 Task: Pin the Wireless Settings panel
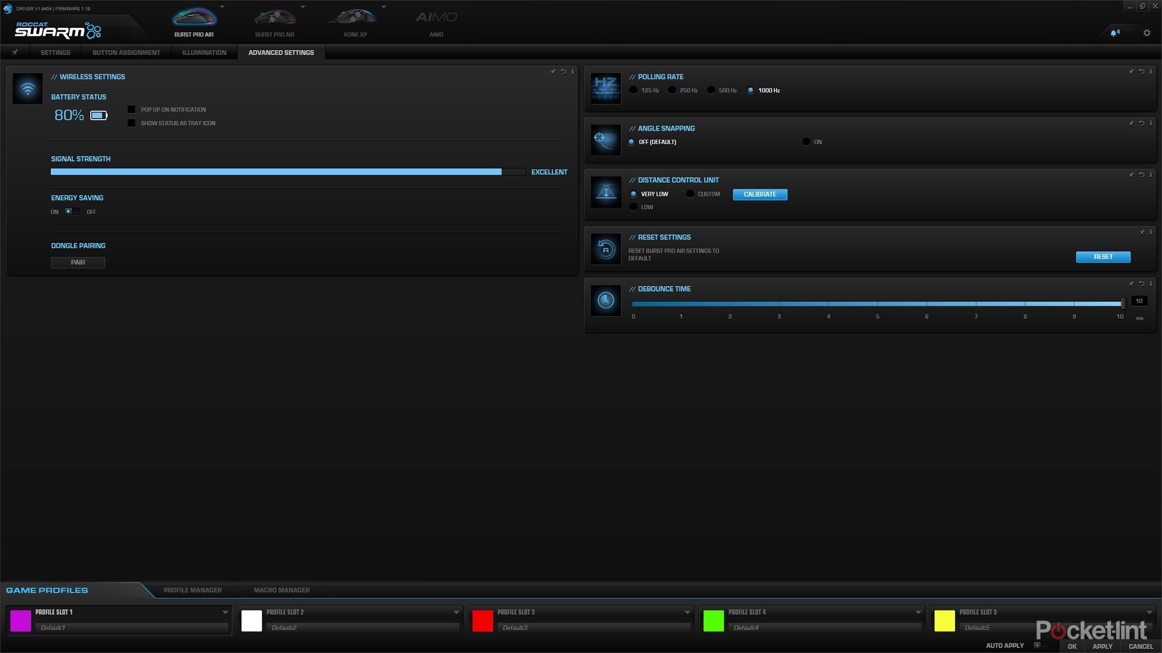pos(553,71)
